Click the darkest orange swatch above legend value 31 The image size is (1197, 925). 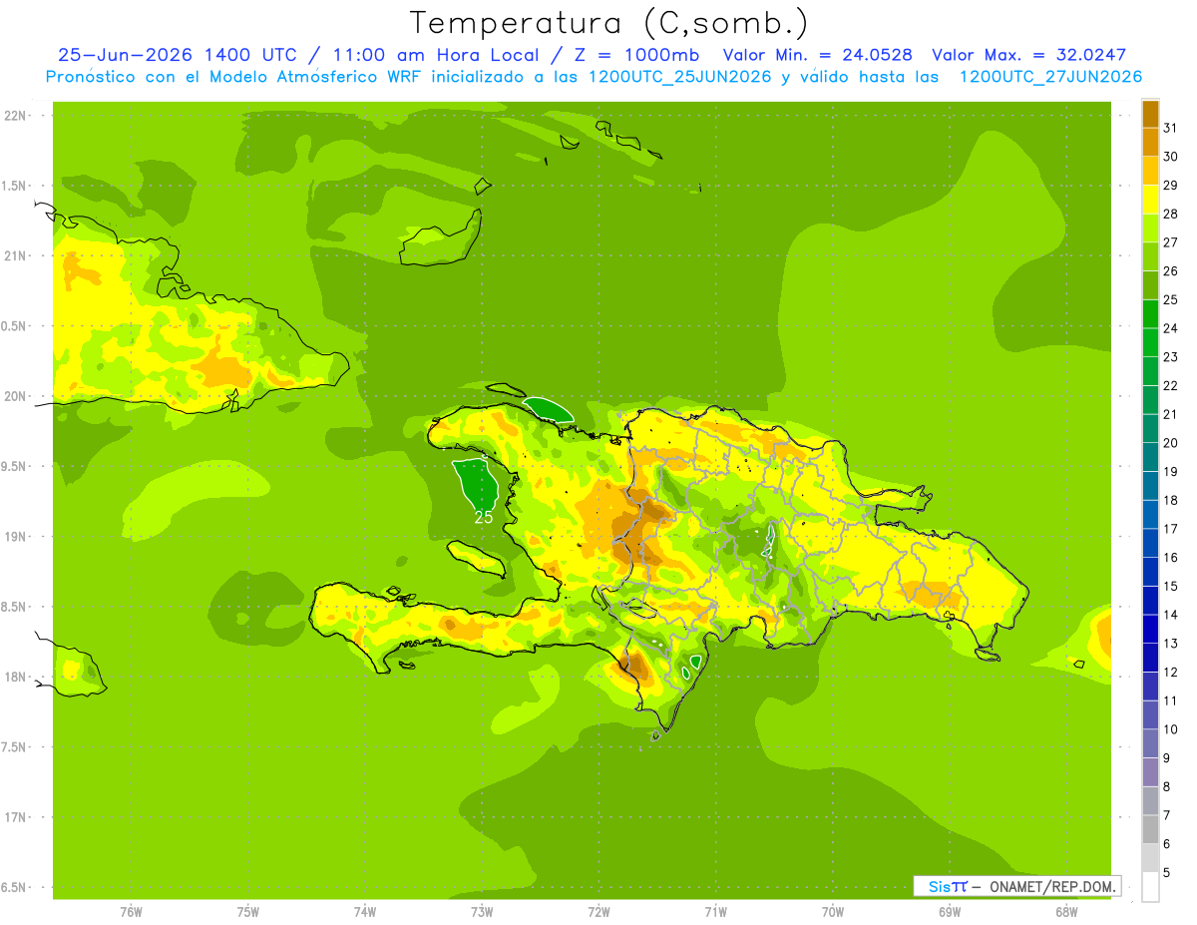tap(1150, 114)
